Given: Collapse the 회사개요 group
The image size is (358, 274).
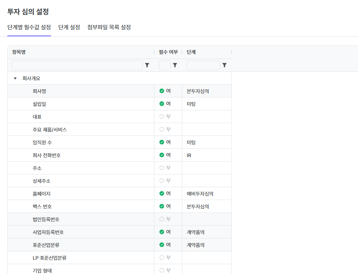Looking at the screenshot, I should pos(15,78).
